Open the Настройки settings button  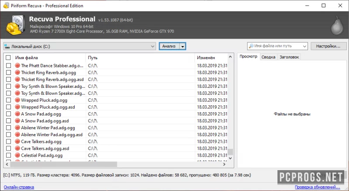328,46
